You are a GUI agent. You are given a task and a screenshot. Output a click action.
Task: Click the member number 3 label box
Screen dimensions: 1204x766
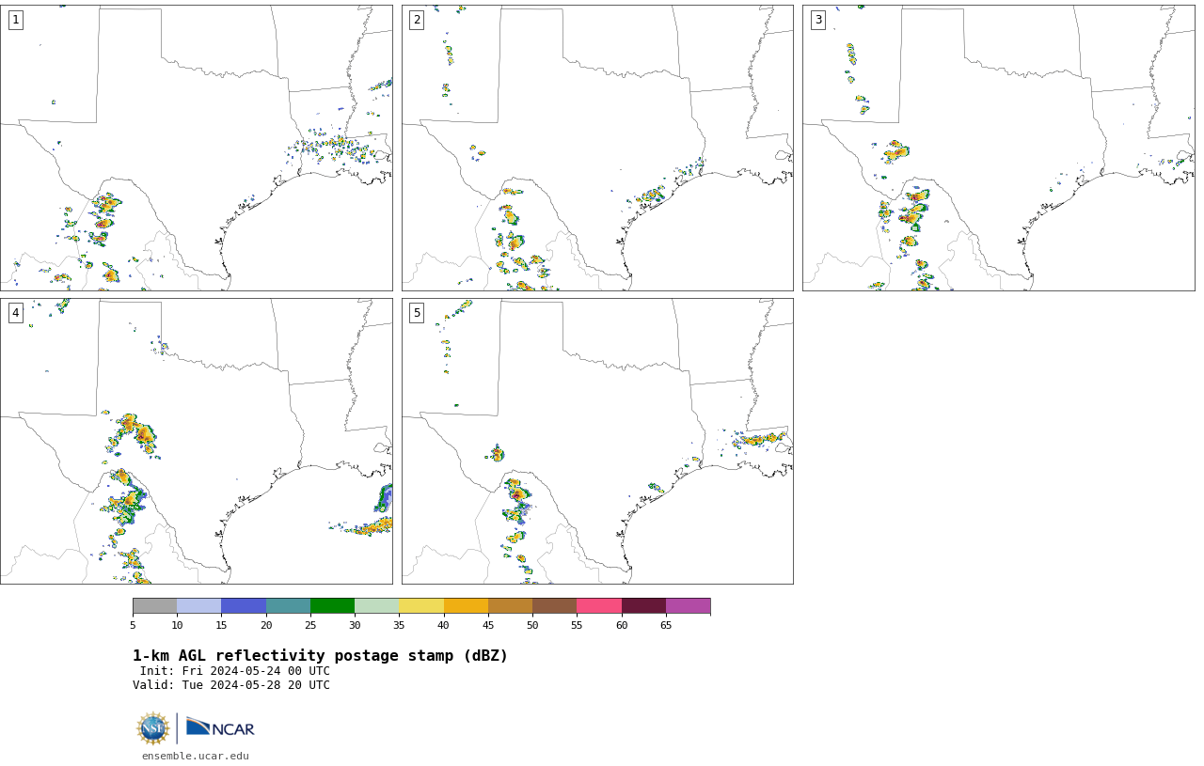tap(817, 20)
